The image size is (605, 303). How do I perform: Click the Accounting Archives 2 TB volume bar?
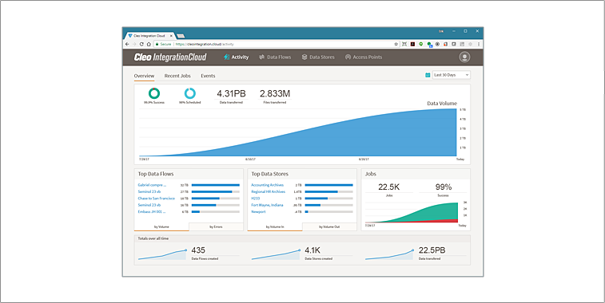328,185
